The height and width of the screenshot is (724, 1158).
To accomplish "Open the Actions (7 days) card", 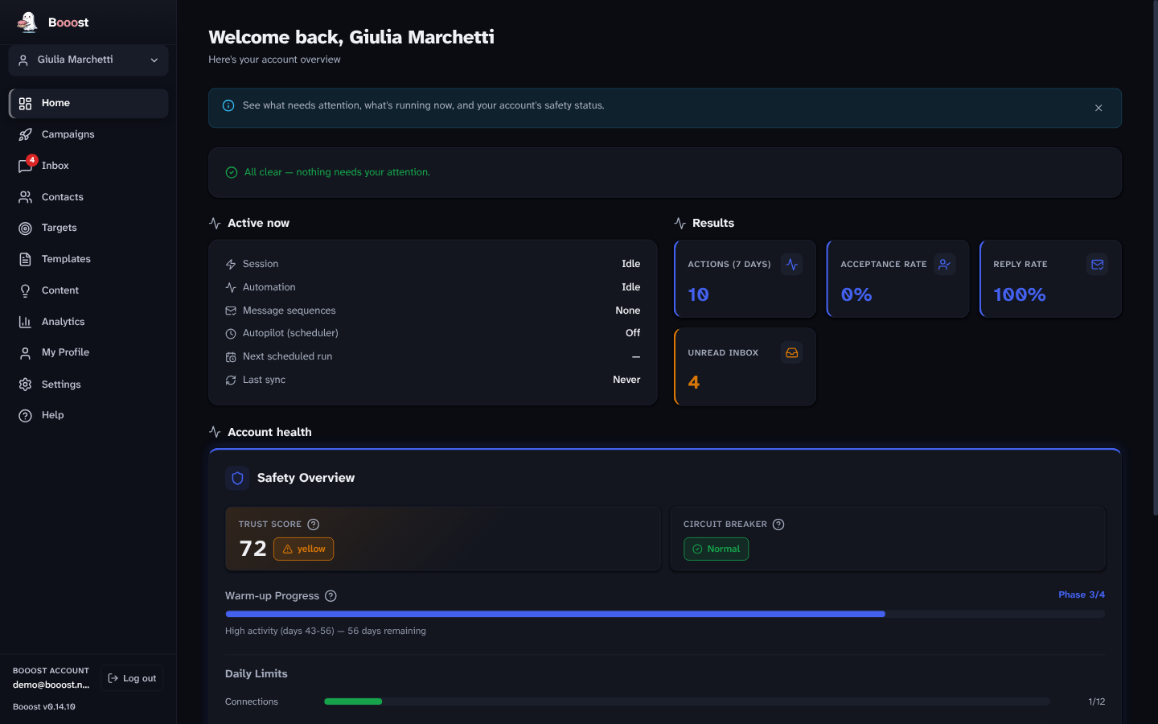I will click(745, 279).
